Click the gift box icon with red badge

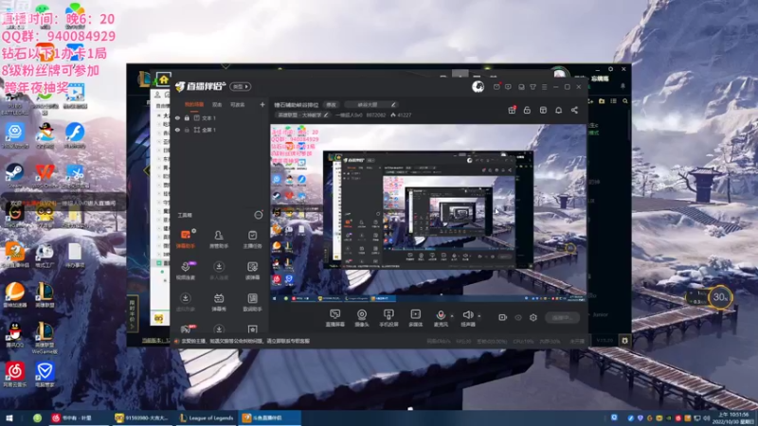[x=512, y=110]
